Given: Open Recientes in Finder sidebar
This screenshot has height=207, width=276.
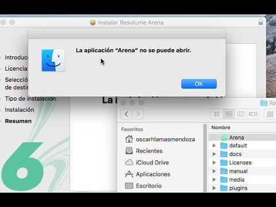Looking at the screenshot, I should tap(149, 151).
